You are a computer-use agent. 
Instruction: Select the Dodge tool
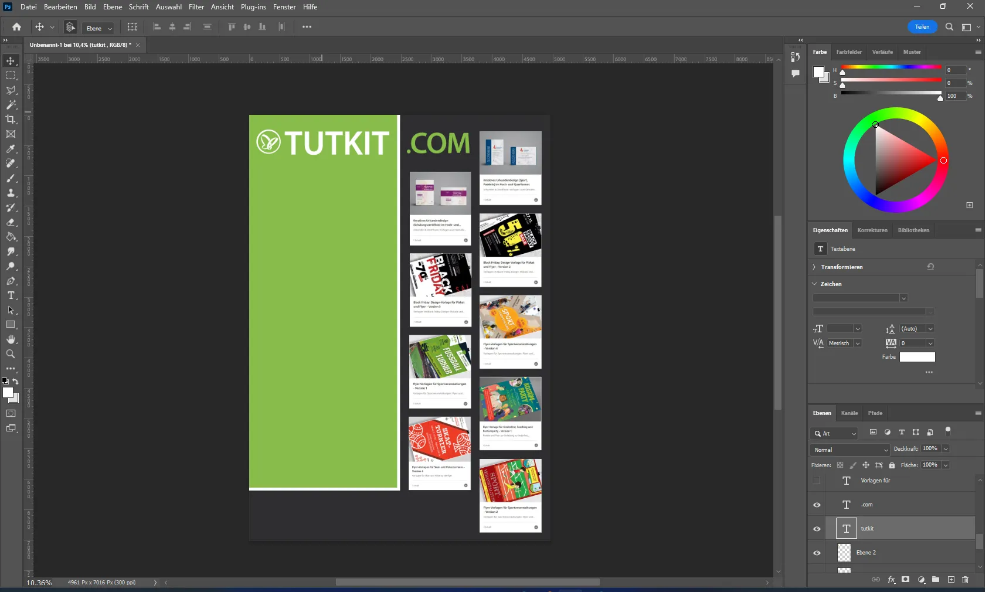(x=11, y=266)
